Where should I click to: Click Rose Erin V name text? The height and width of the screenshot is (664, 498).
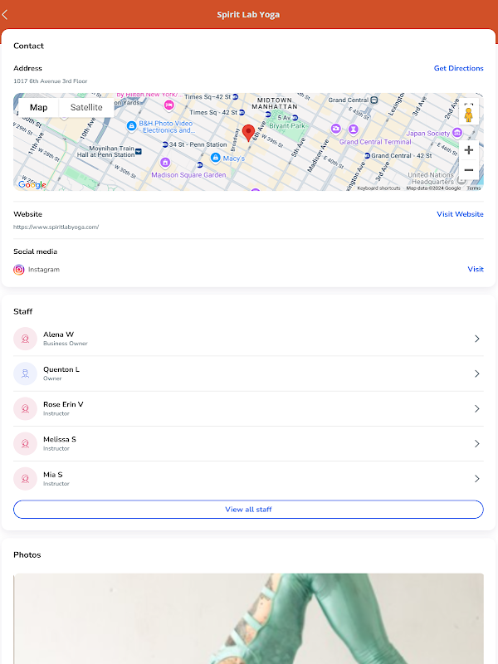(63, 404)
